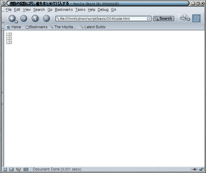206x173 pixels.
Task: Click Home on the personal toolbar
Action: 14,27
